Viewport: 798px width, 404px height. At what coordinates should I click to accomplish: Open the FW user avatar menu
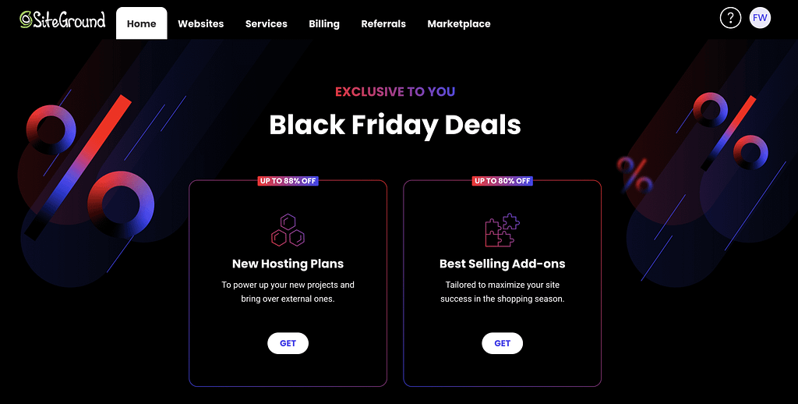point(760,18)
